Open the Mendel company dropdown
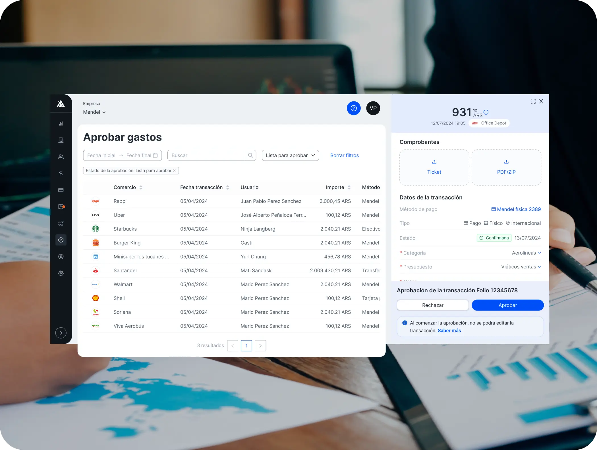 click(x=94, y=112)
